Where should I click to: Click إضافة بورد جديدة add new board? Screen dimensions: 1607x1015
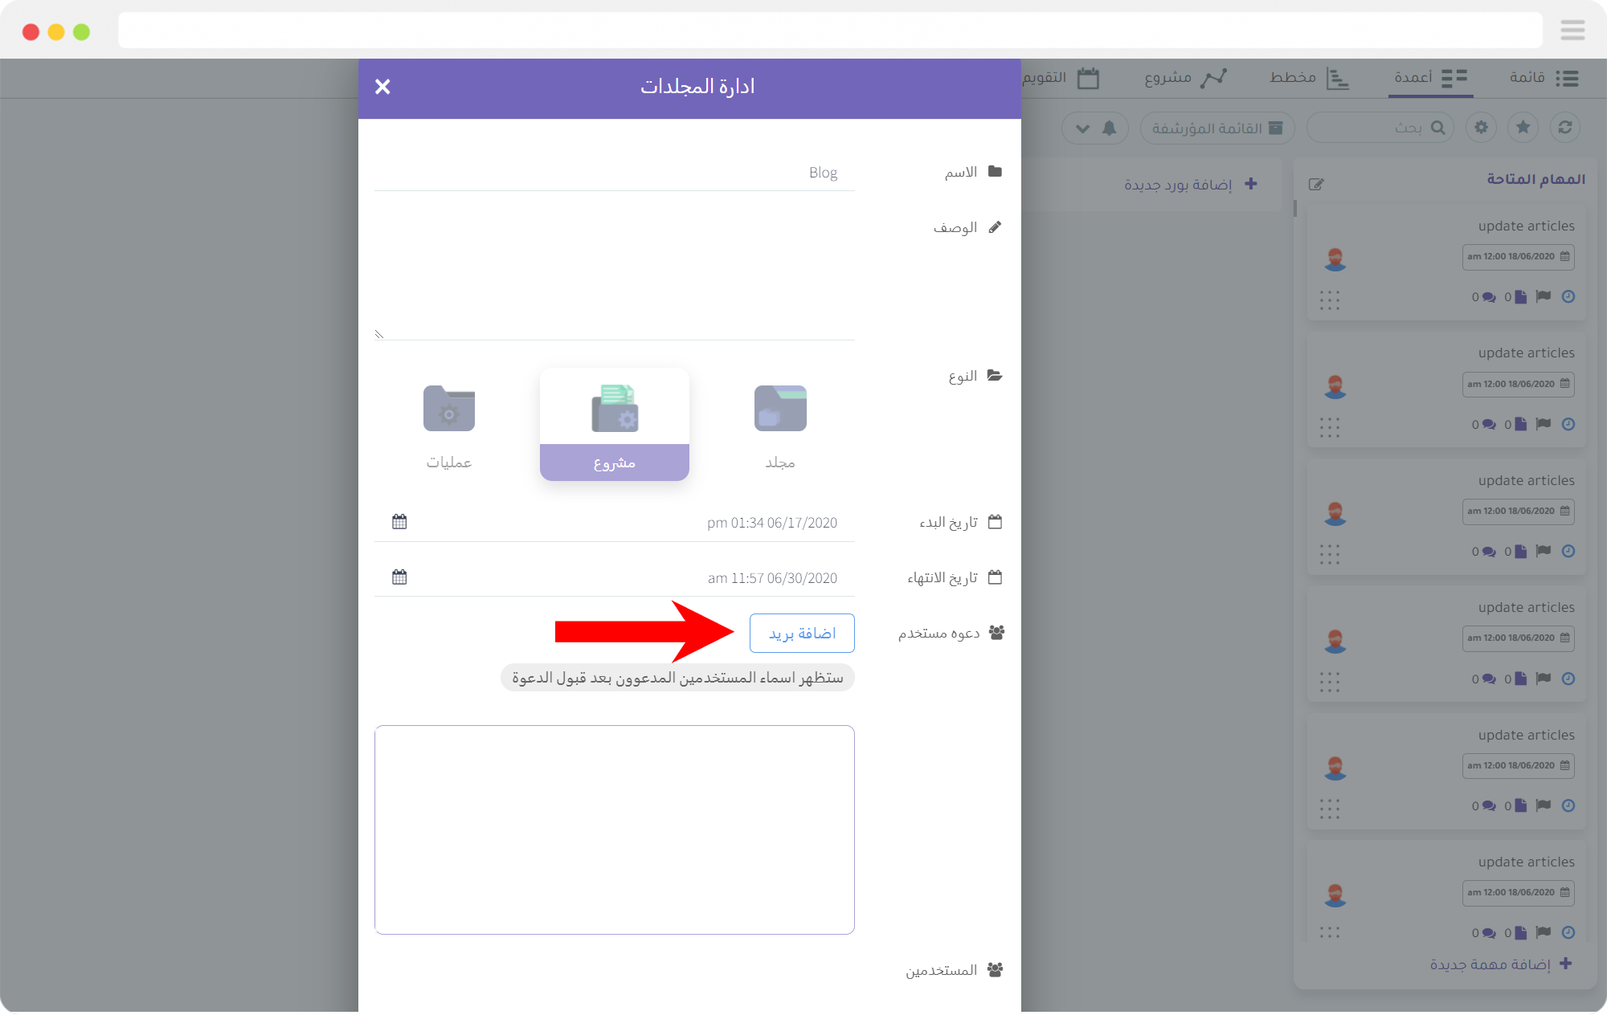point(1191,185)
